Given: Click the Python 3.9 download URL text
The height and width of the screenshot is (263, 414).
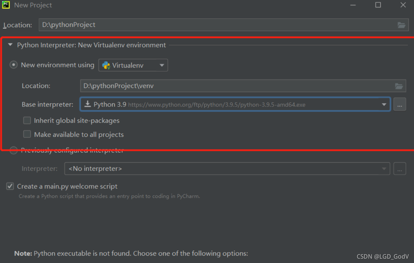Looking at the screenshot, I should (x=217, y=105).
